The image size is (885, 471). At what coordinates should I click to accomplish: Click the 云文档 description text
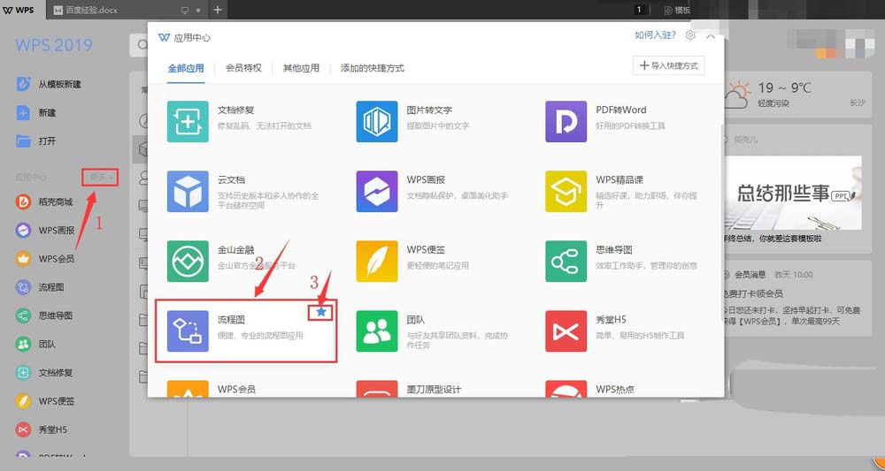268,201
